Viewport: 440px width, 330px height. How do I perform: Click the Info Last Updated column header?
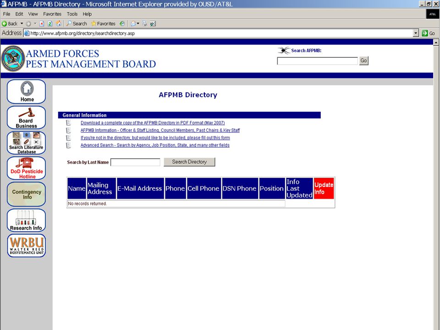pyautogui.click(x=299, y=188)
